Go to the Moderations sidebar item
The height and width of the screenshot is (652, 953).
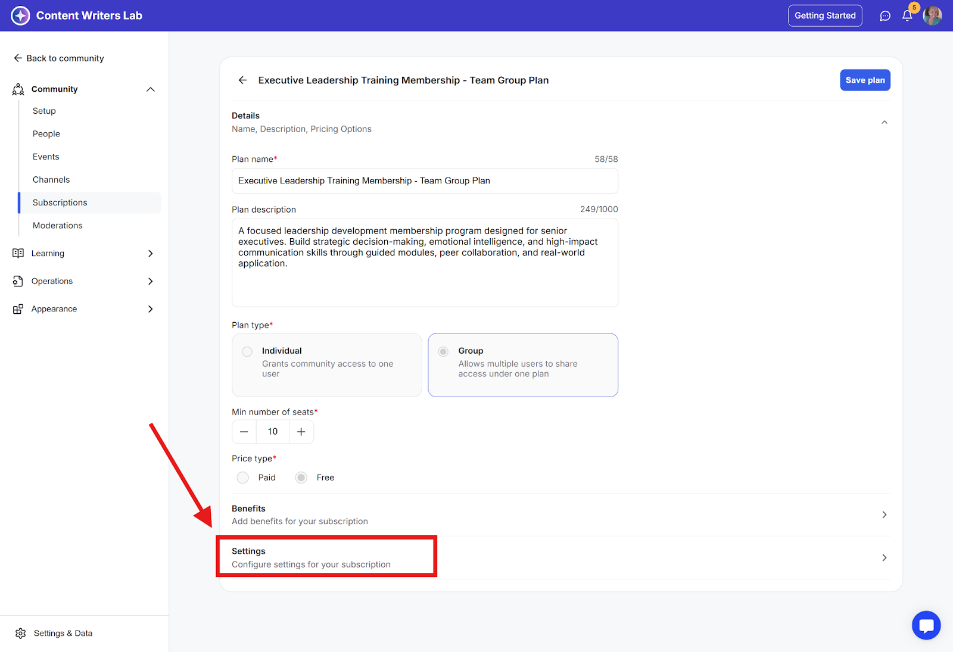pos(58,226)
